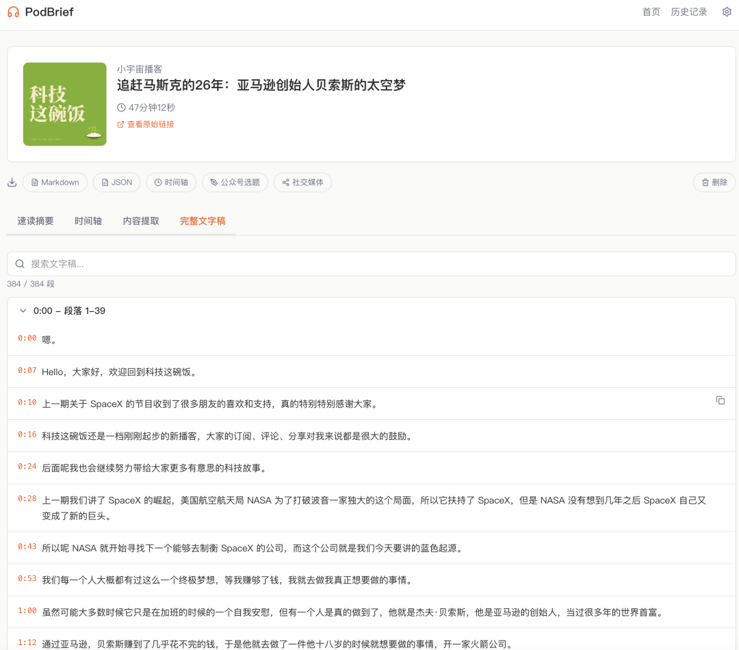
Task: Click the PodBrief headphone logo icon
Action: 13,12
